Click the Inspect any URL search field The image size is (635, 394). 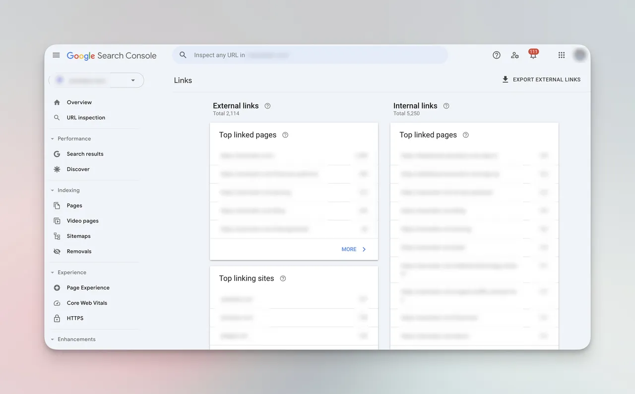pos(310,55)
